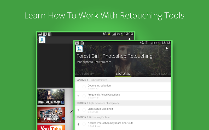Switch to the About Udemy tab
The height and width of the screenshot is (130, 209).
(x=84, y=74)
